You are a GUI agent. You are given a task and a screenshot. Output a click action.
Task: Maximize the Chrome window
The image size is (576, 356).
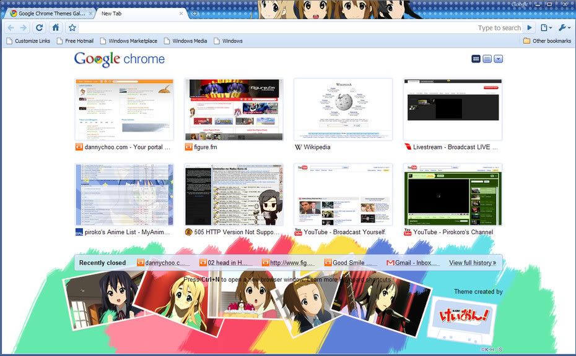(549, 5)
